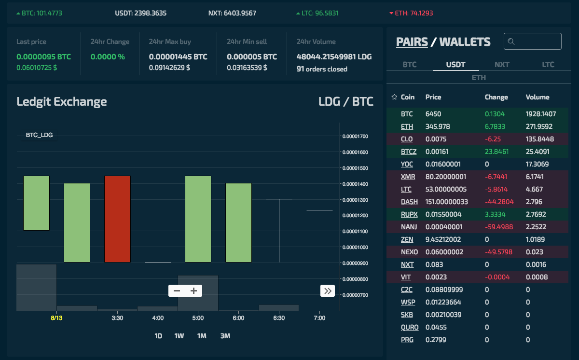
Task: Click DASH change value -44.2804
Action: (x=499, y=202)
